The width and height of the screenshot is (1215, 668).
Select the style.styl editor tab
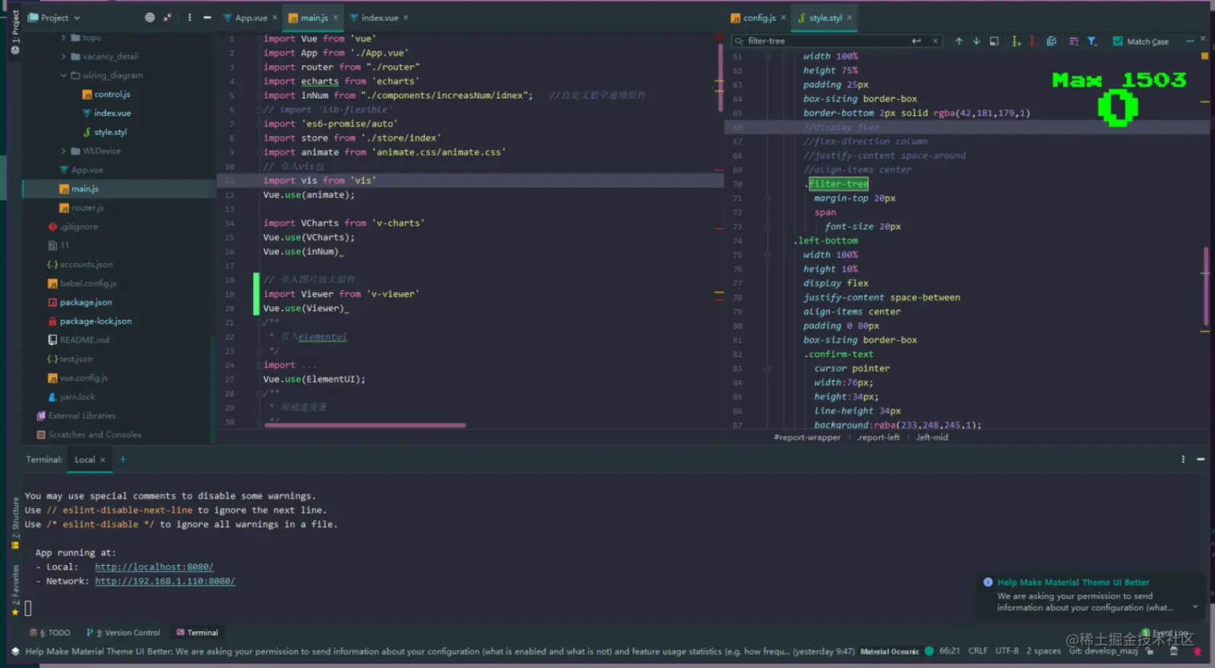(x=825, y=18)
